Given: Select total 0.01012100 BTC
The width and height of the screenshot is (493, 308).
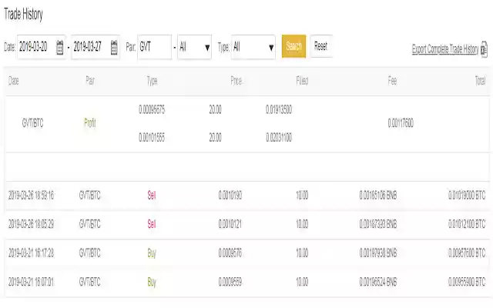Looking at the screenshot, I should point(467,224).
